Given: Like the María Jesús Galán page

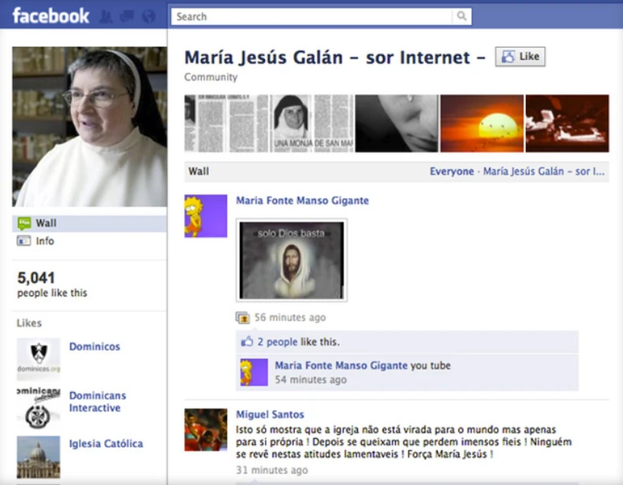Looking at the screenshot, I should (x=520, y=56).
